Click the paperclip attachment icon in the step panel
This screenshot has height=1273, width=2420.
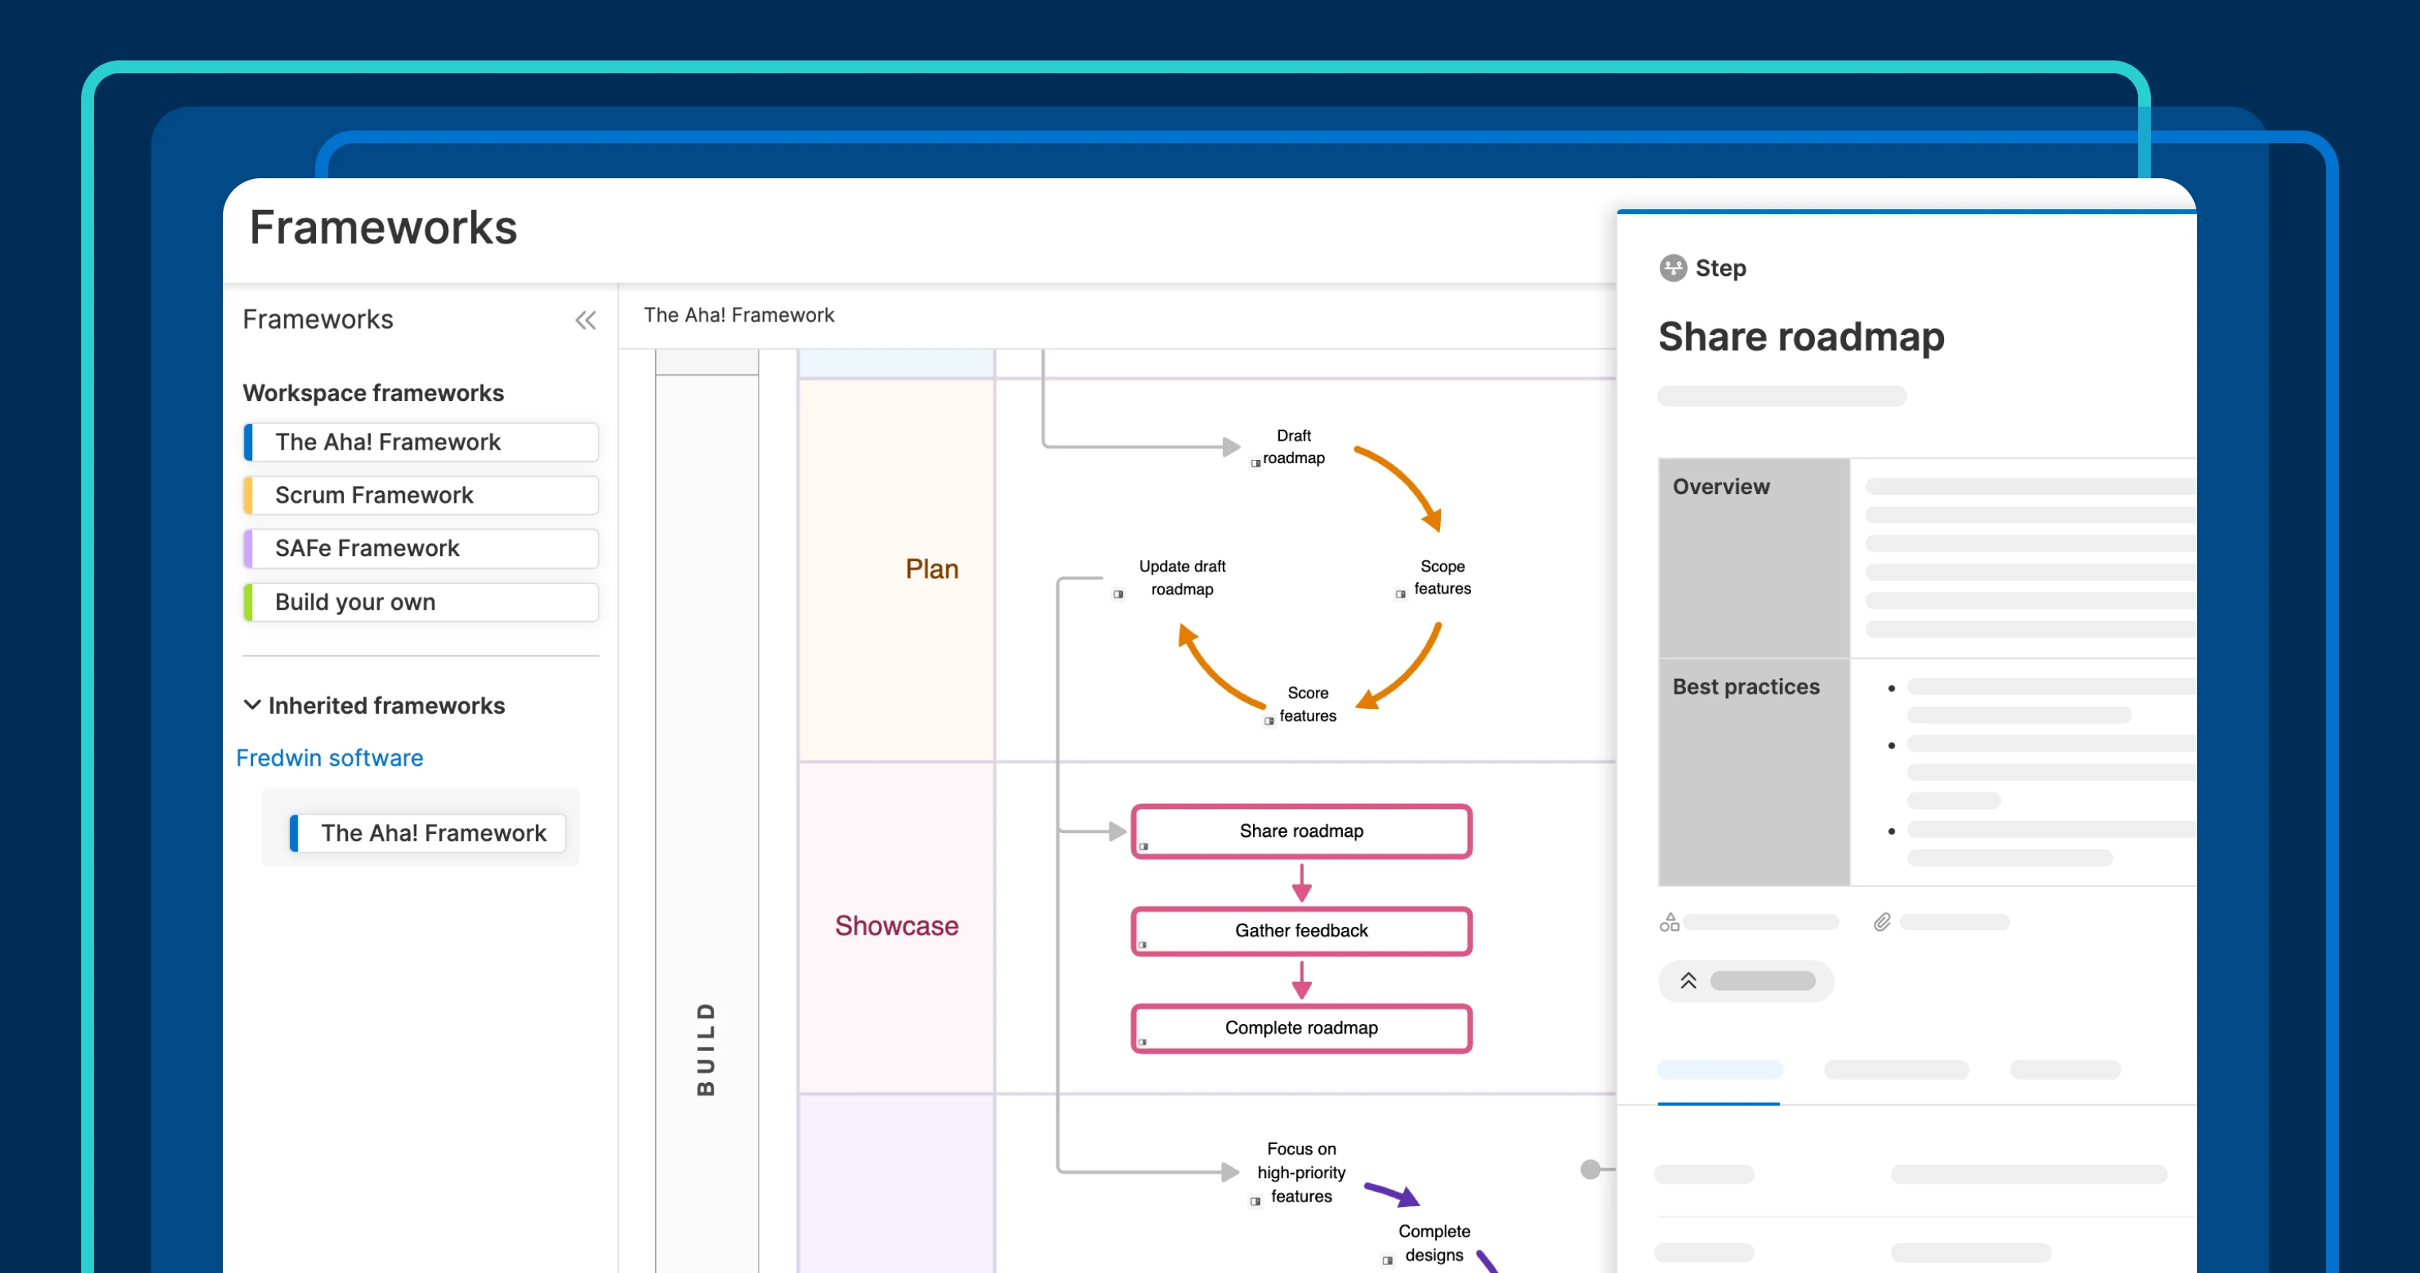pyautogui.click(x=1882, y=922)
